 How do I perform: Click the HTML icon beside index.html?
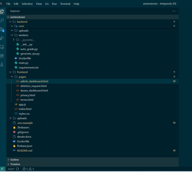(16, 109)
